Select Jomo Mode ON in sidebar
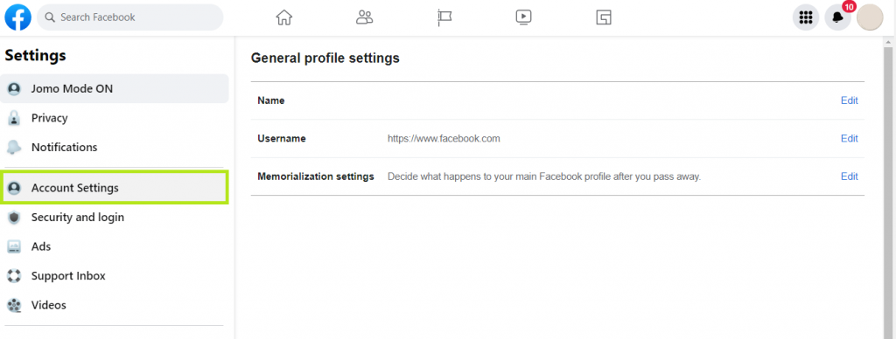This screenshot has width=896, height=339. [115, 88]
